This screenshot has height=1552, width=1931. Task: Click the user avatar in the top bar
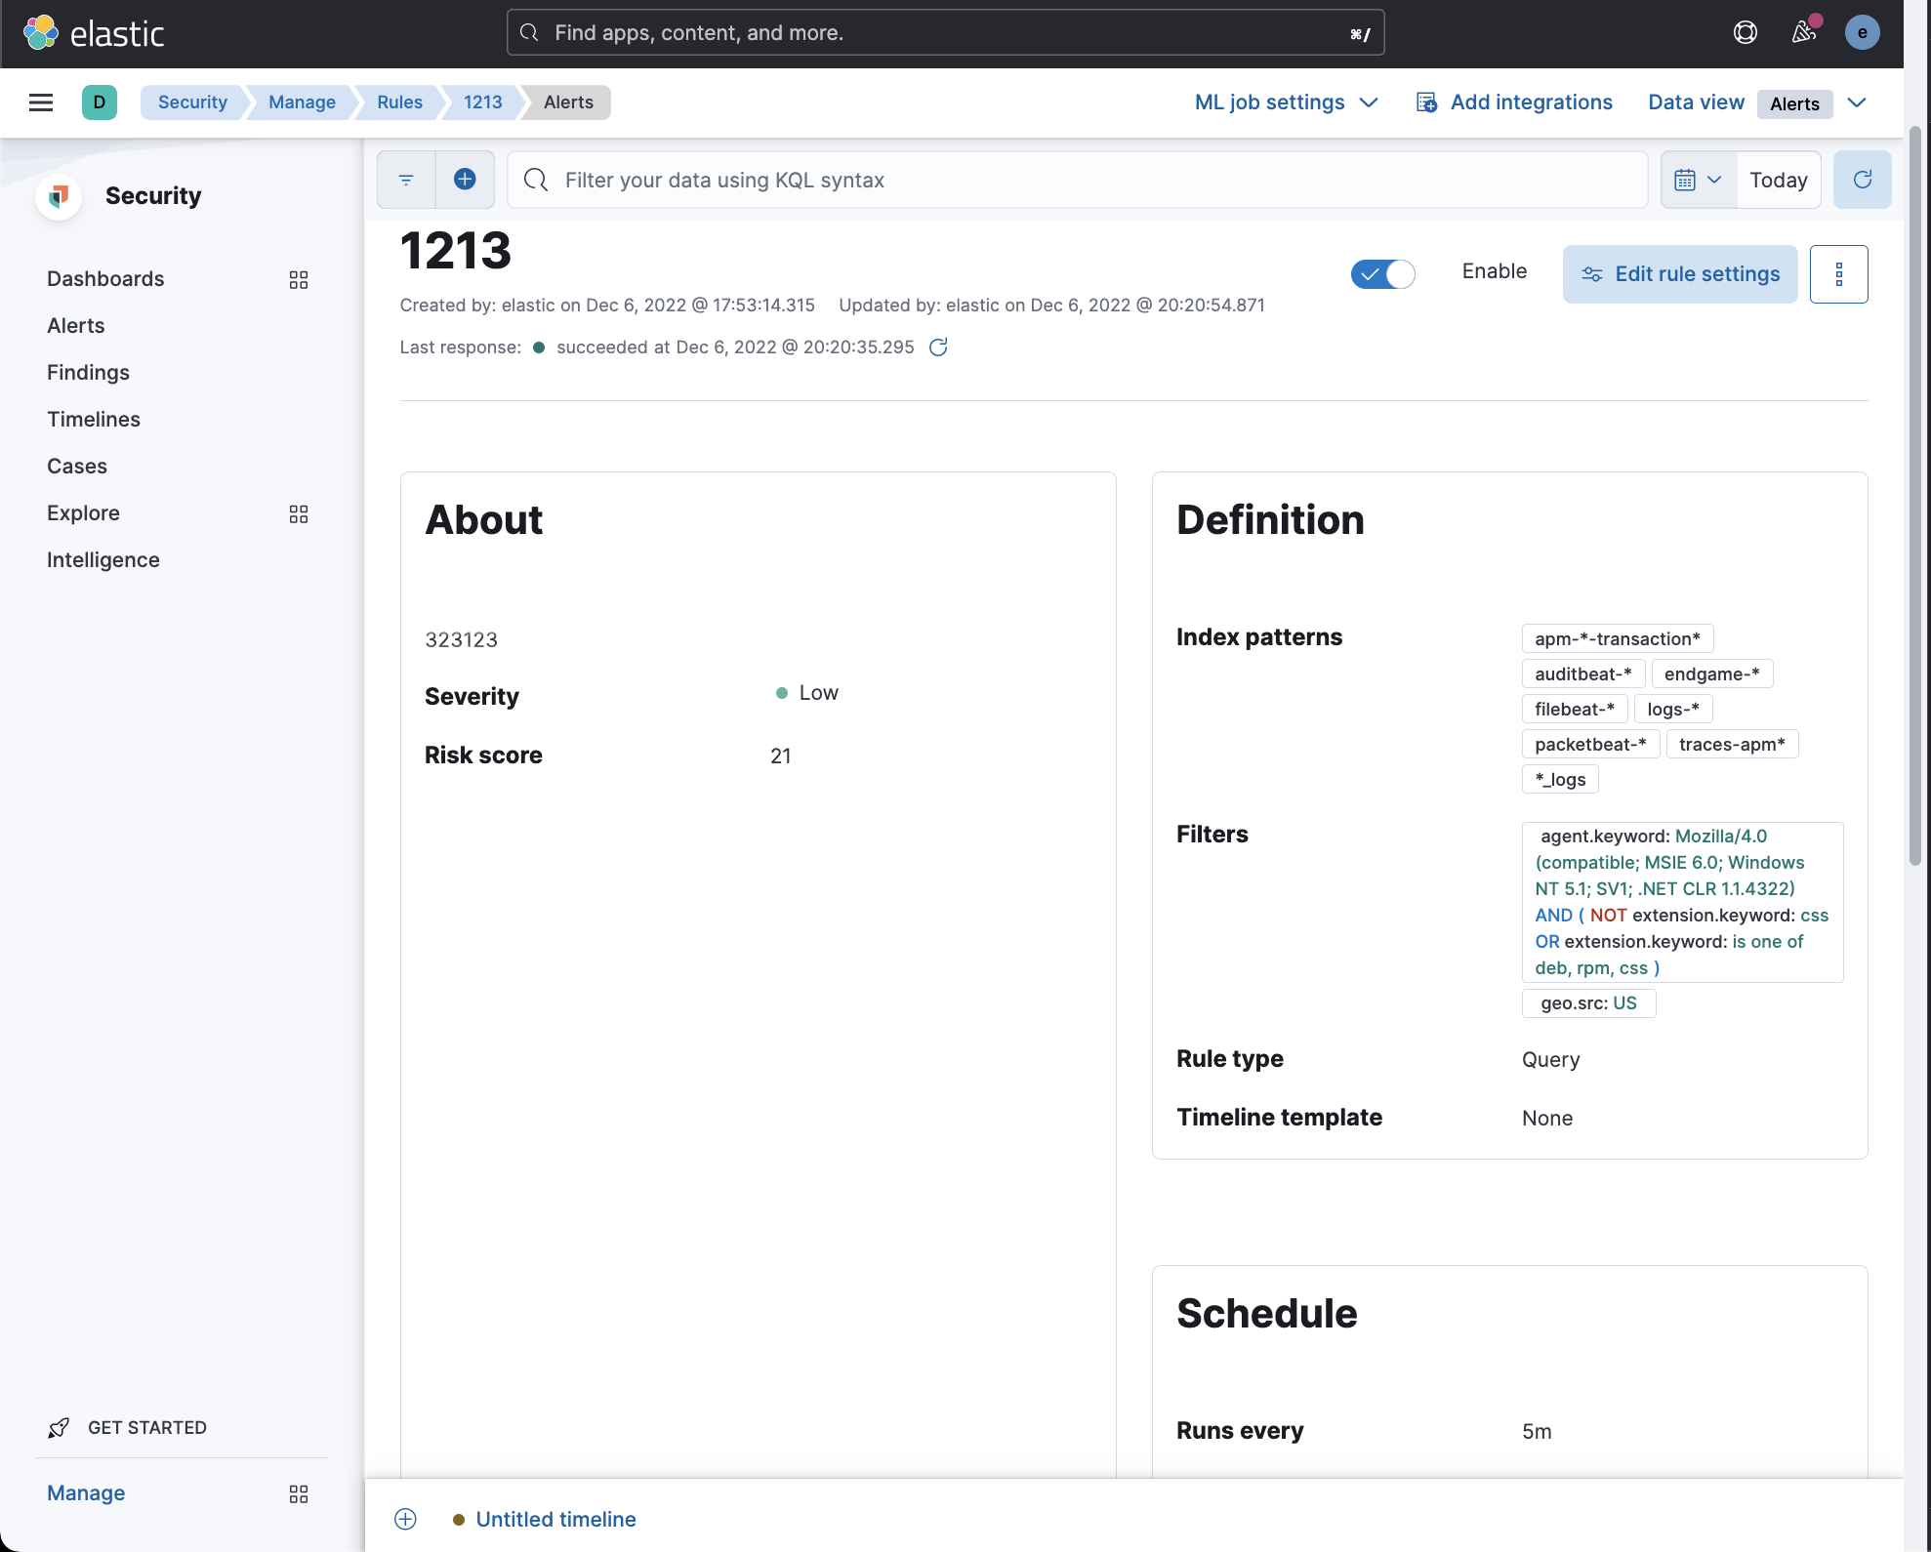click(1863, 32)
